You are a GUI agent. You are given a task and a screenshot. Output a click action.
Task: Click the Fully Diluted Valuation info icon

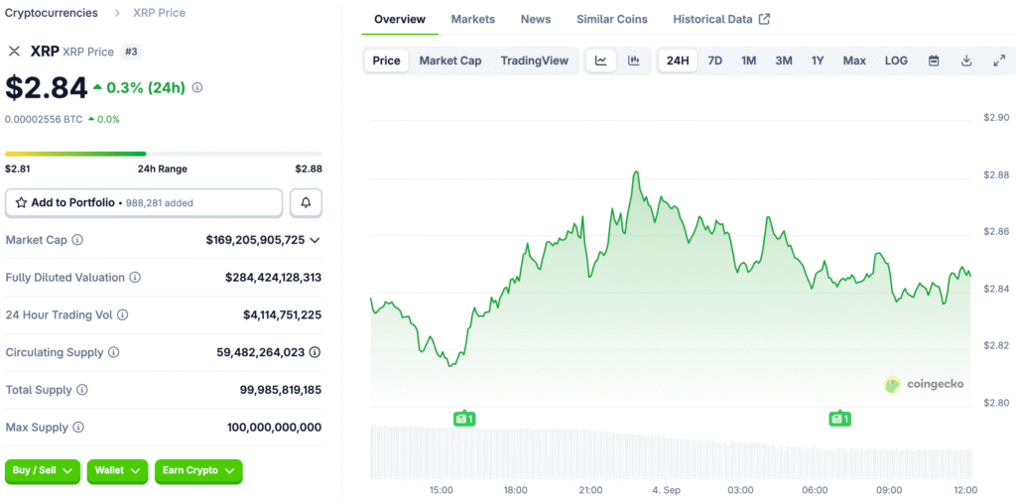point(135,278)
